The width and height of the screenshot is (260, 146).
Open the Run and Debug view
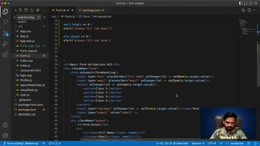(x=5, y=44)
